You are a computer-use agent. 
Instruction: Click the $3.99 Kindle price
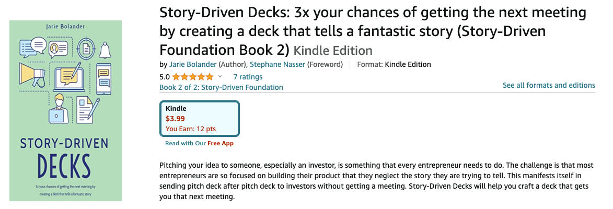175,119
